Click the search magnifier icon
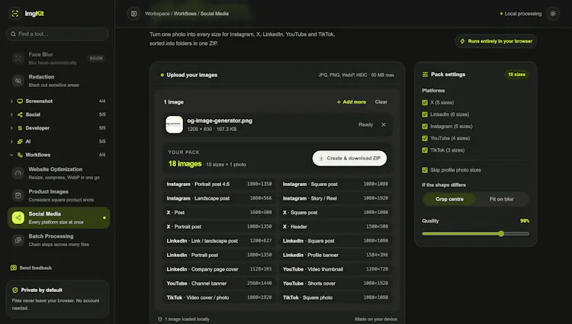 13,34
